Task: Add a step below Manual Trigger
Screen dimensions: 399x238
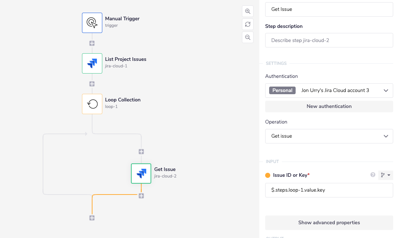Action: point(92,43)
